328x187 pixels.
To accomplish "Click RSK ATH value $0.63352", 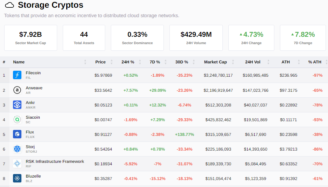I will 288,164.
